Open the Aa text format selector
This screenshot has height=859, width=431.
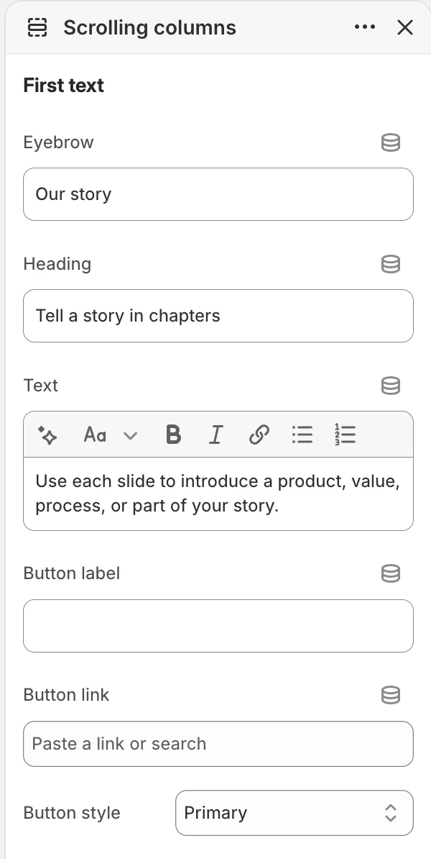click(95, 435)
